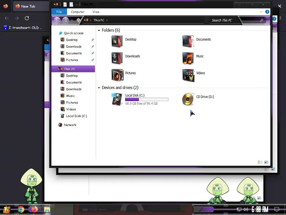Select the Music folder icon
Image resolution: width=286 pixels, height=215 pixels.
188,58
